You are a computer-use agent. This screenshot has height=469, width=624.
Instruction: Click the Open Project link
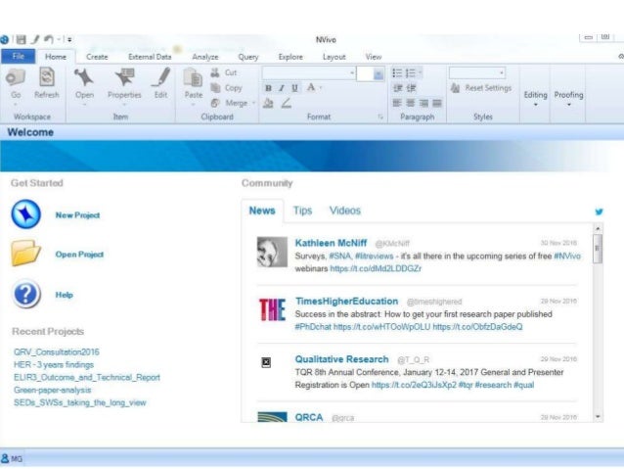click(x=79, y=255)
